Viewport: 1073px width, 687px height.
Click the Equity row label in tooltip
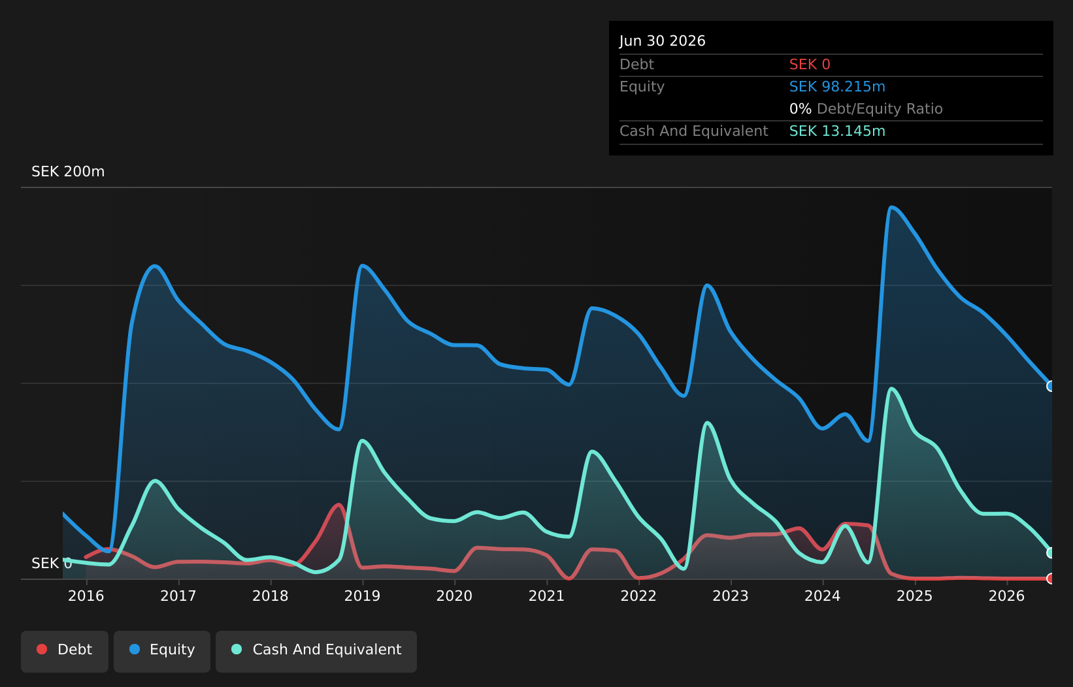tap(642, 87)
